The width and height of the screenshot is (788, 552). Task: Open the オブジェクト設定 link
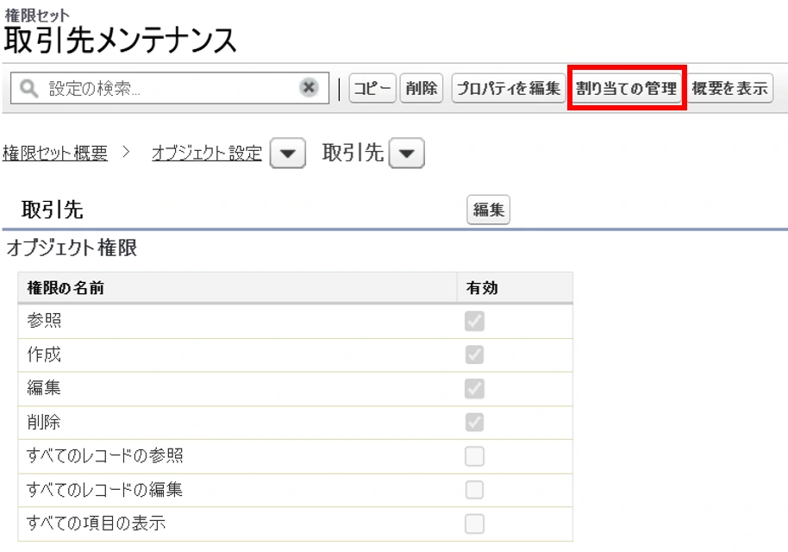pyautogui.click(x=207, y=153)
